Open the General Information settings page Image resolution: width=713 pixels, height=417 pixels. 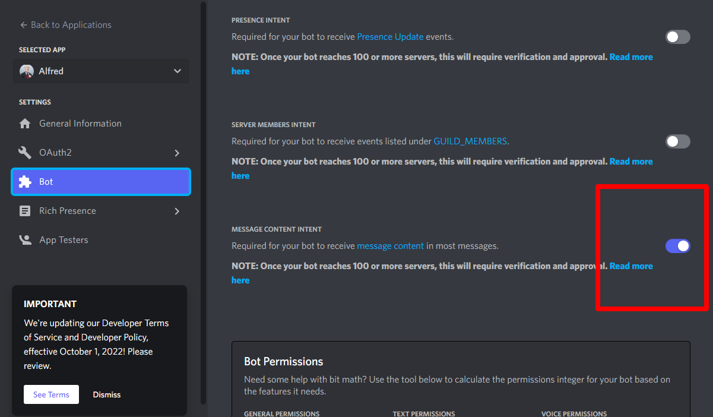101,124
